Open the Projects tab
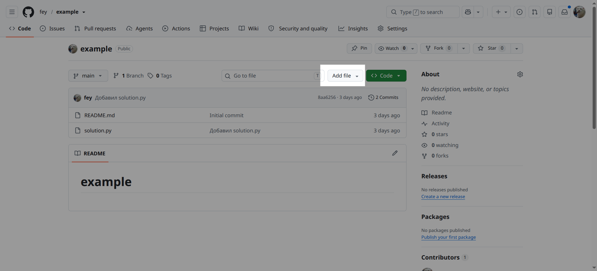597x271 pixels. (214, 29)
